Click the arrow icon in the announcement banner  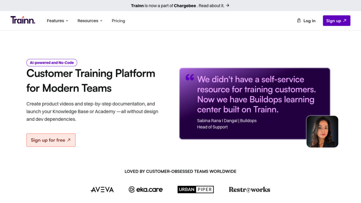tap(227, 5)
